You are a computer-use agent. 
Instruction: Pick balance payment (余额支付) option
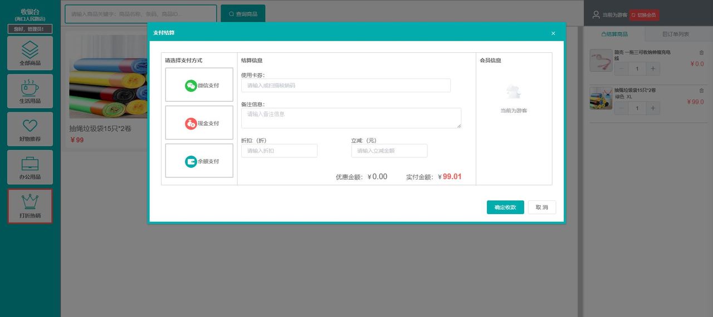point(199,161)
